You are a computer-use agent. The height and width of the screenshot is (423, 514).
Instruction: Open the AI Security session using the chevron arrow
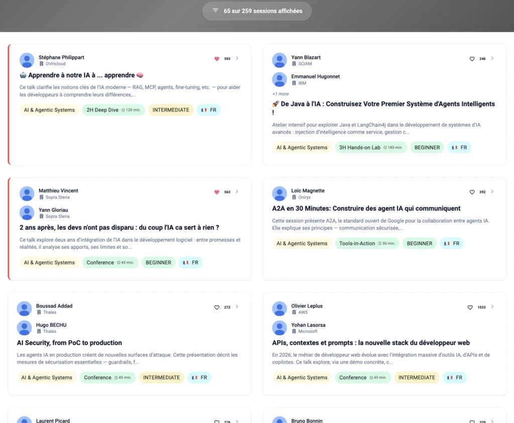tap(237, 307)
